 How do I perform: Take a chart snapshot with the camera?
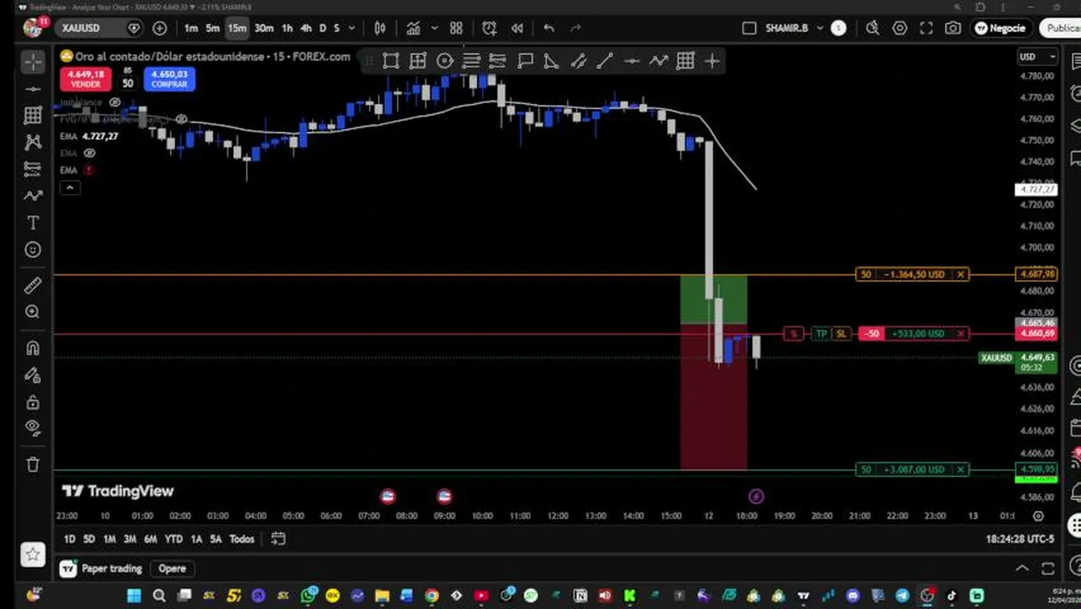[953, 28]
